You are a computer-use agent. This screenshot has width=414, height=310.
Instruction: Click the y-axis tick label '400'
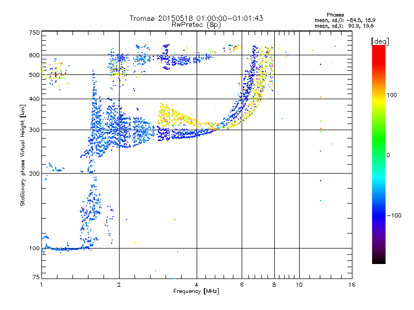(x=34, y=99)
